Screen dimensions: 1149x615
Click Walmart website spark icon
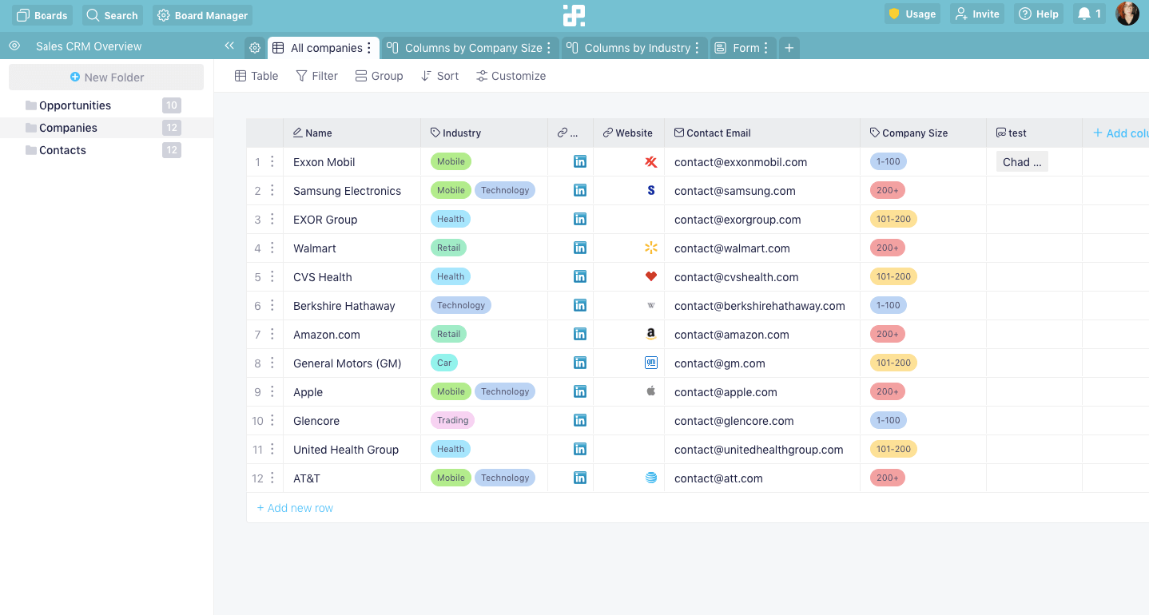[x=651, y=248]
